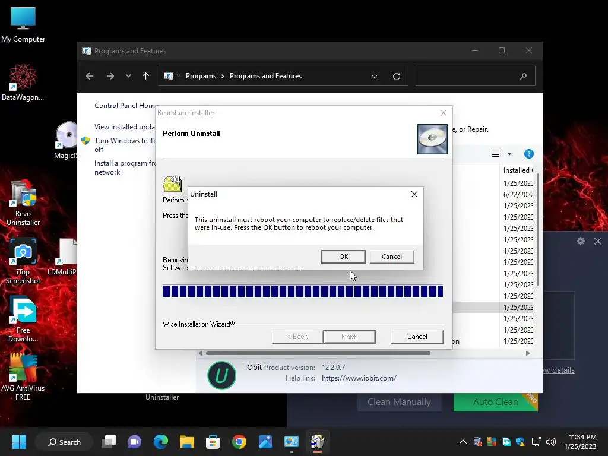Click Clean Manually in background window

point(399,402)
